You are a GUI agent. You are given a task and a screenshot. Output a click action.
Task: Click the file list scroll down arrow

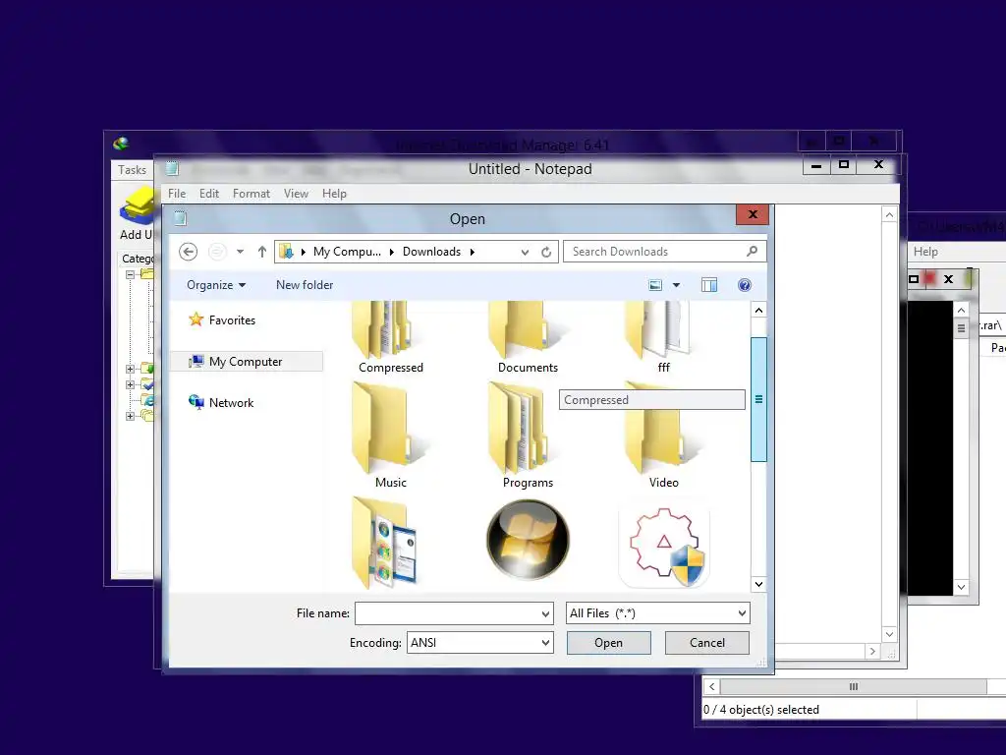coord(758,584)
